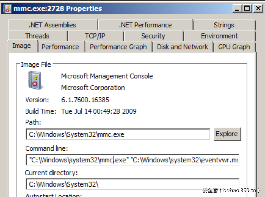Open the .NET Performance tab
Screen dimensions: 265x197
[x=145, y=25]
